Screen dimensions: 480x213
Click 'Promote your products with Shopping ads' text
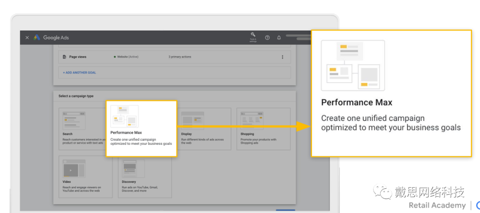[258, 141]
